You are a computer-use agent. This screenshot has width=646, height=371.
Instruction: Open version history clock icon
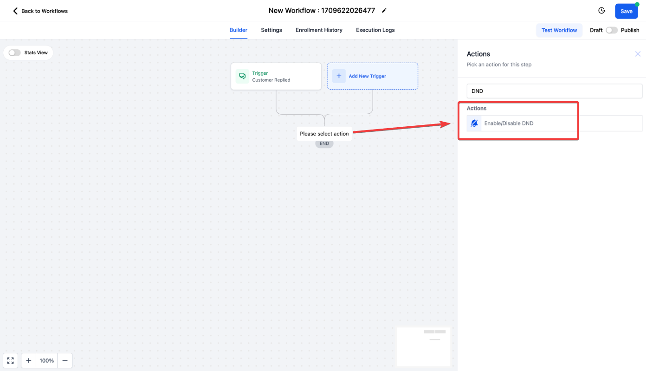point(602,11)
